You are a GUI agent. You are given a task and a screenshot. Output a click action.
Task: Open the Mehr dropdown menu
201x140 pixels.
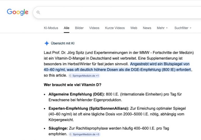(162, 28)
